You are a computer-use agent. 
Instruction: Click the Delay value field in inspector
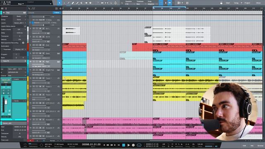19,33
